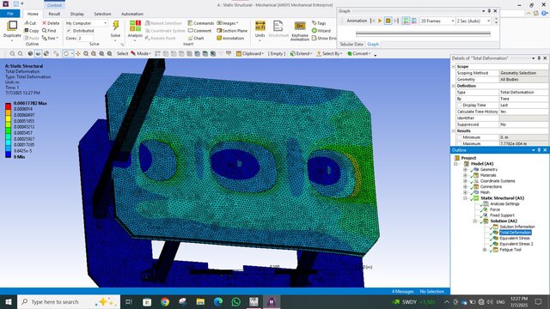
Task: Switch to the Result ribbon tab
Action: pyautogui.click(x=54, y=14)
